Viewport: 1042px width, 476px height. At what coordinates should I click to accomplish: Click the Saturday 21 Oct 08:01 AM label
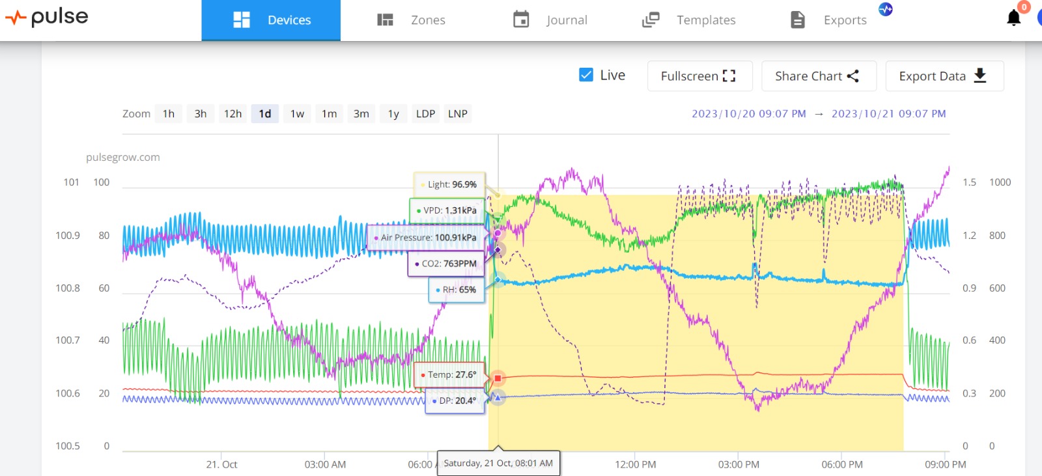tap(498, 464)
